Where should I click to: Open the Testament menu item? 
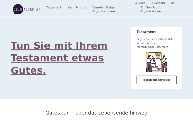pos(54,7)
